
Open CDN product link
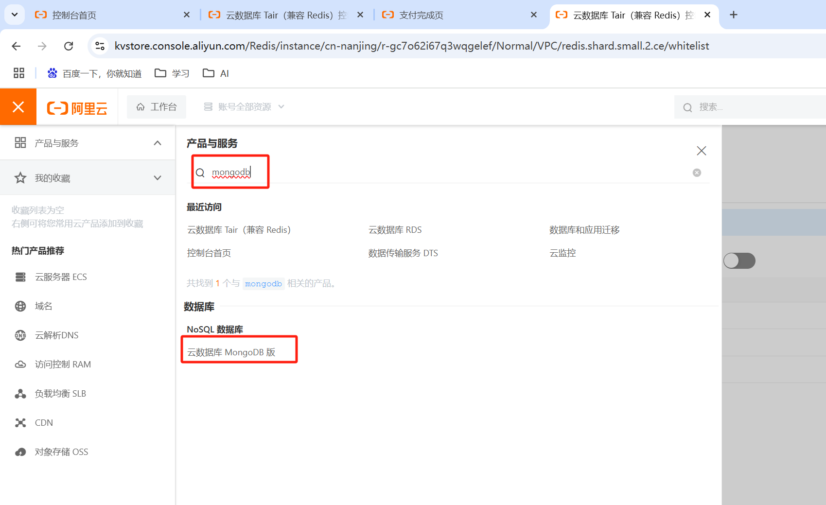[x=44, y=423]
